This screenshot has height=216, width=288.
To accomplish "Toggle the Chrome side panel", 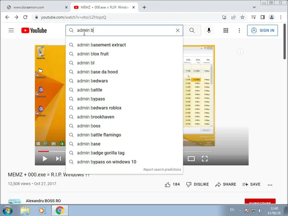I will [x=263, y=17].
